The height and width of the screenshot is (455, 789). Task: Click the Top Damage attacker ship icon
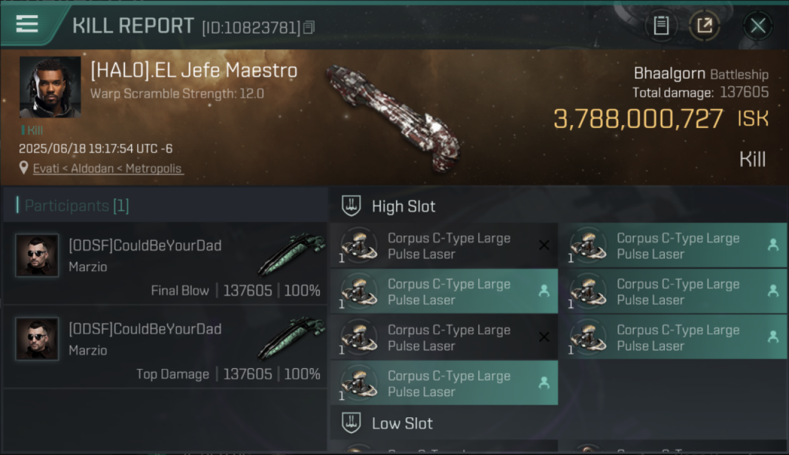click(291, 338)
